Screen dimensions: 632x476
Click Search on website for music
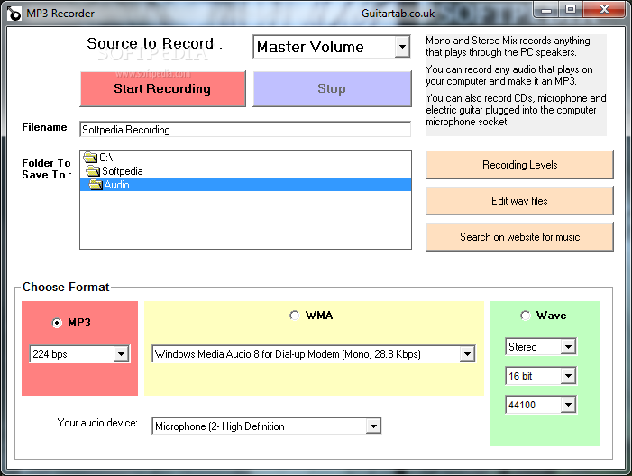tap(519, 237)
